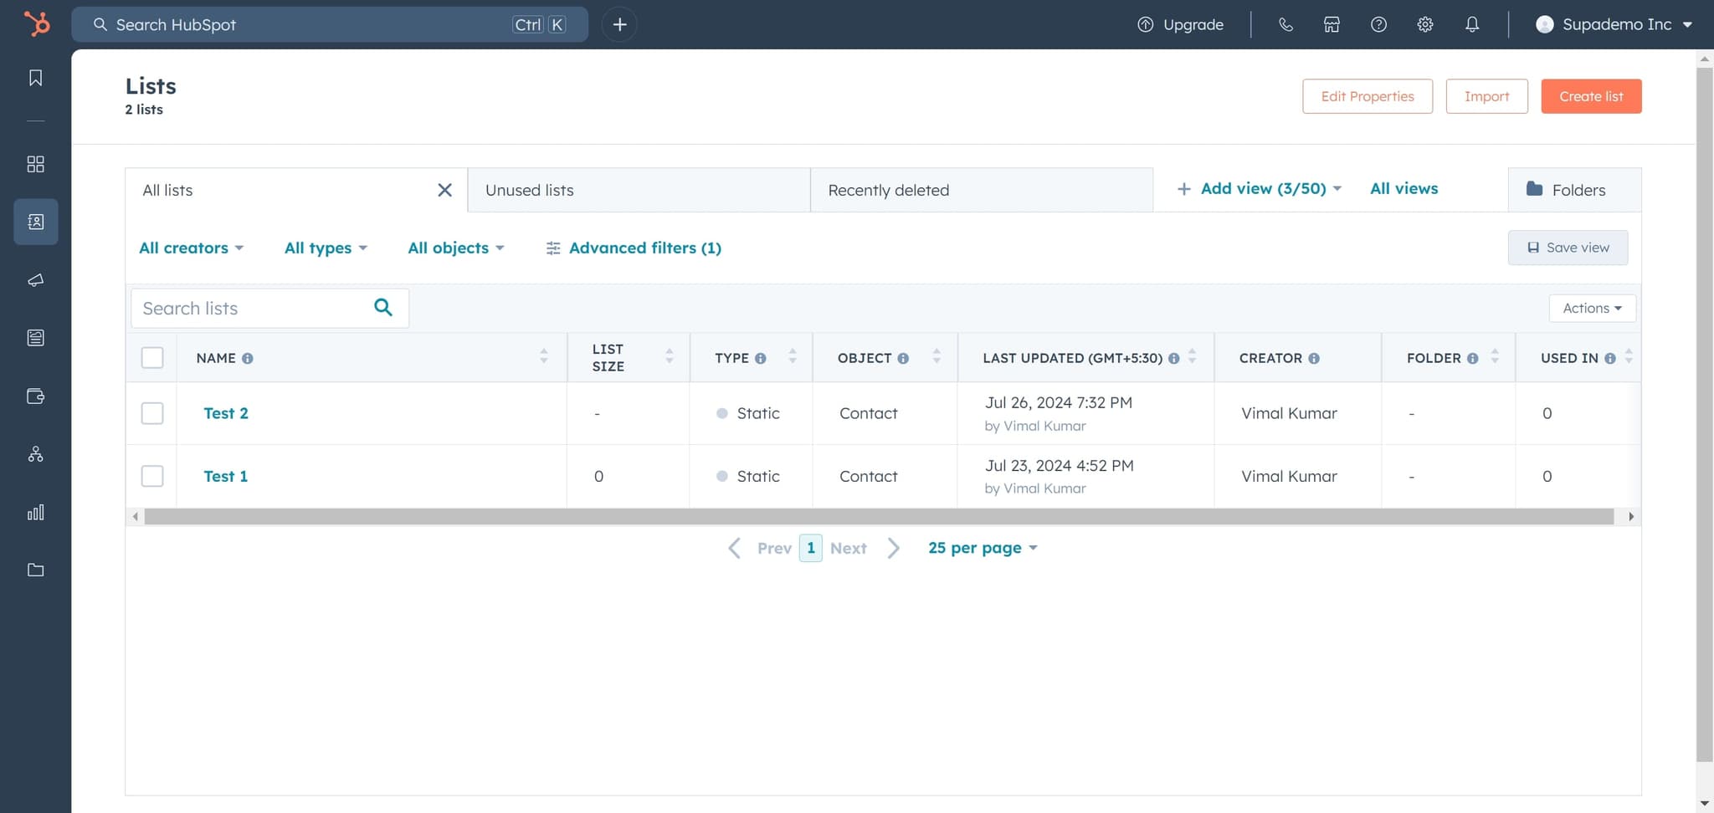Viewport: 1714px width, 813px height.
Task: Select the Test 2 row checkbox
Action: coord(152,413)
